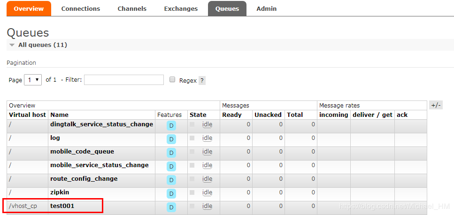Click state indicator box in zipkin row
454x215 pixels.
[x=192, y=192]
